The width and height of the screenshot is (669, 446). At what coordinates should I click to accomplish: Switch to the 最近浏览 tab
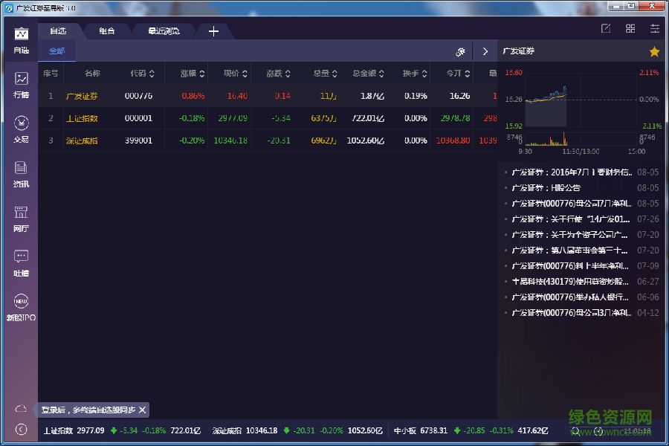[x=164, y=31]
